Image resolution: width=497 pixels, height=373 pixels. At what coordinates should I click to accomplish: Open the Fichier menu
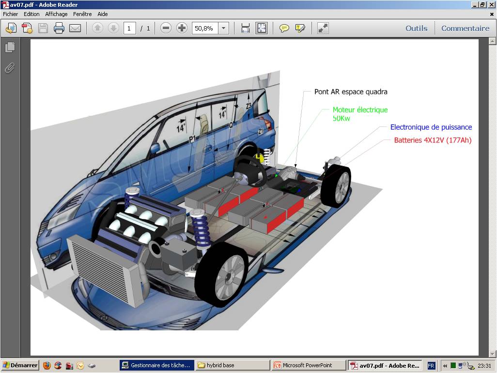point(10,14)
